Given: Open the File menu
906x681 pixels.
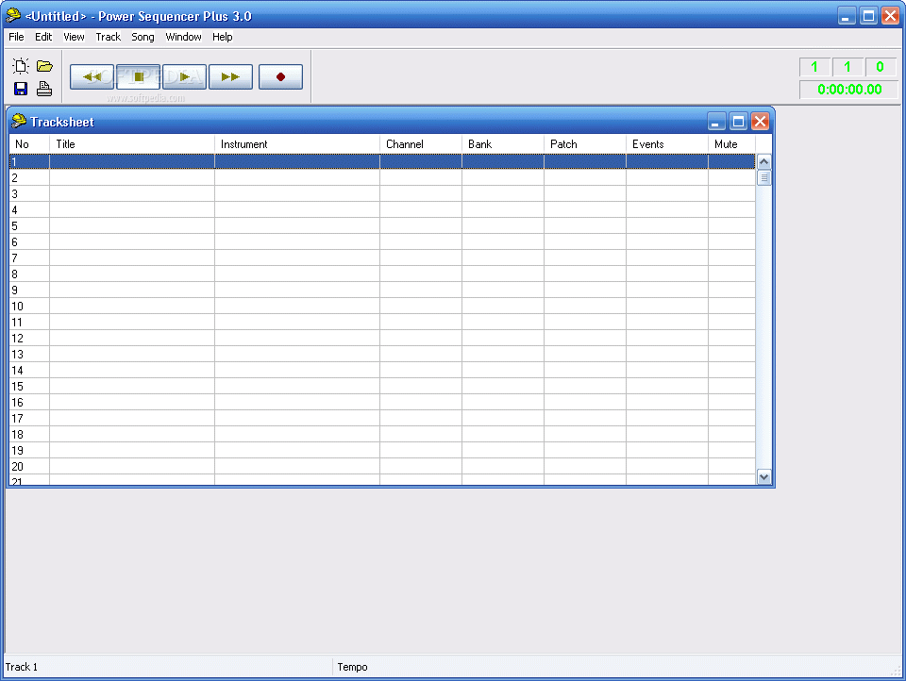Looking at the screenshot, I should [x=16, y=37].
